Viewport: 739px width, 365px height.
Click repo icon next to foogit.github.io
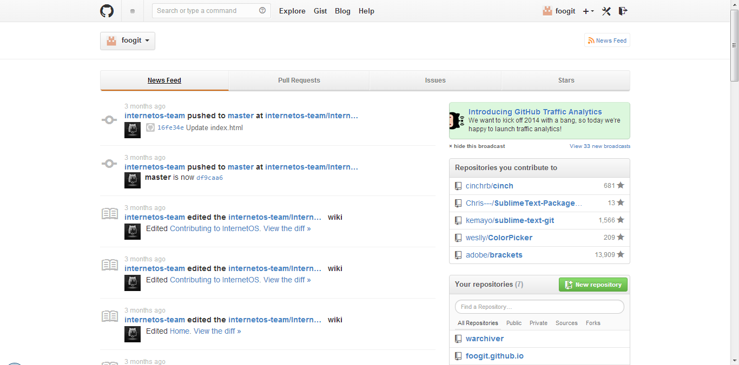pyautogui.click(x=458, y=356)
